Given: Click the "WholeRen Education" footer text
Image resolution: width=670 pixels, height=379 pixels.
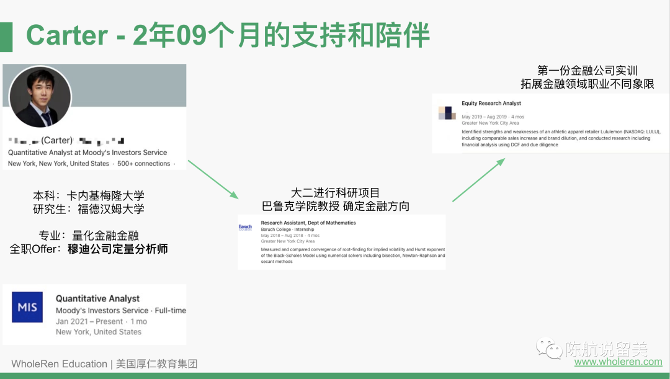Looking at the screenshot, I should 59,364.
